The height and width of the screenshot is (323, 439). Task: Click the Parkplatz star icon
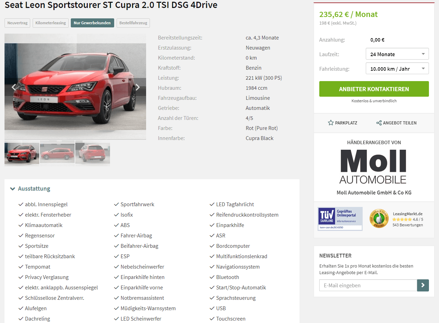coord(331,123)
